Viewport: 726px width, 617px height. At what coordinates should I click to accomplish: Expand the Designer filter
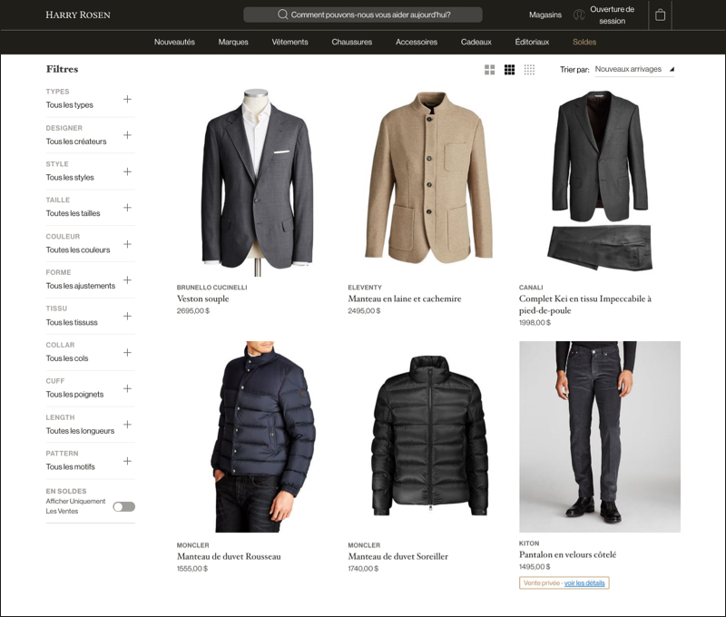[x=127, y=135]
